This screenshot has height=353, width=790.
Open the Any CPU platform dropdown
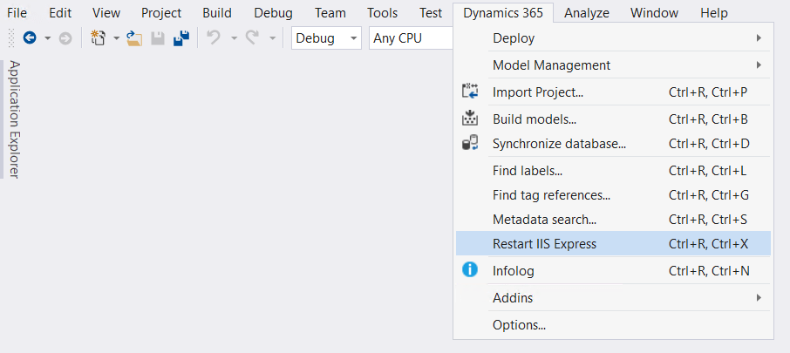point(410,38)
